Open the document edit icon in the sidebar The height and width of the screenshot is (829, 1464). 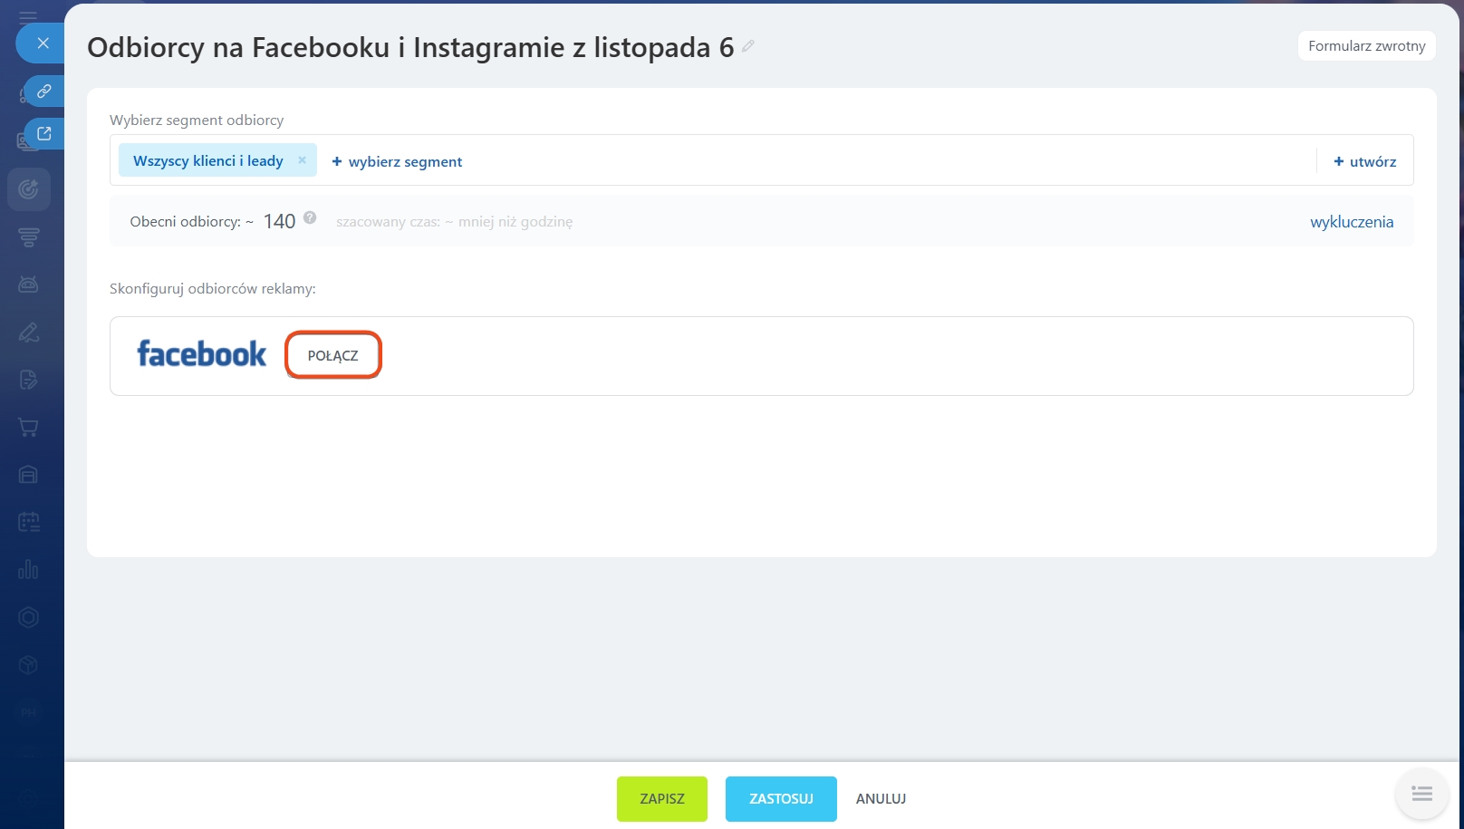pyautogui.click(x=29, y=380)
